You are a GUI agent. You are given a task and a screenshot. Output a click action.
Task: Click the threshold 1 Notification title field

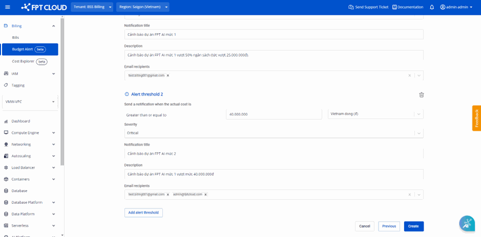pyautogui.click(x=274, y=34)
